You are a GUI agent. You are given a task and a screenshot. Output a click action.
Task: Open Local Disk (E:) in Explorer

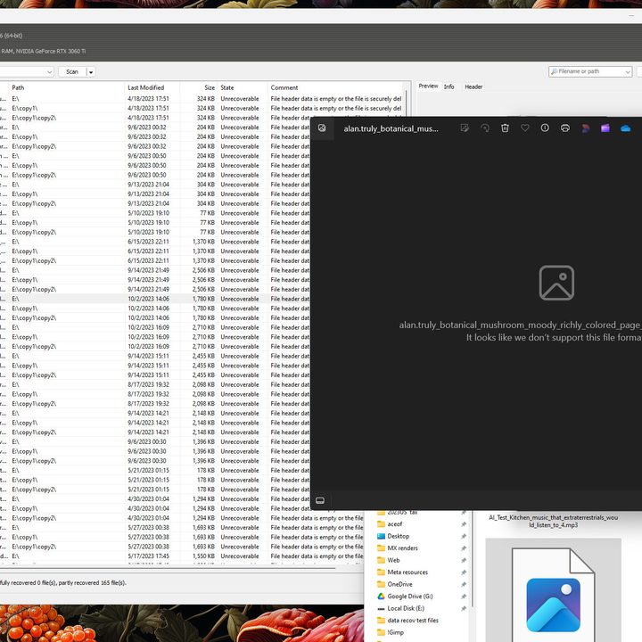pos(400,608)
